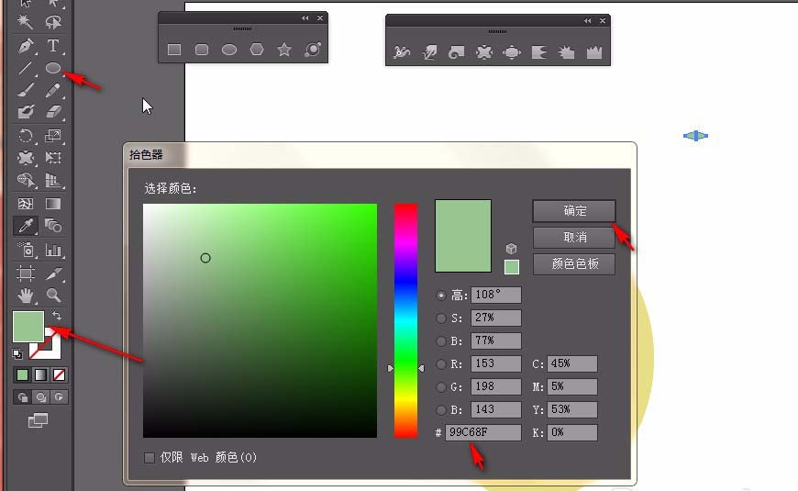Choose the Polygon tool in floating panel
This screenshot has width=798, height=491.
[x=257, y=50]
